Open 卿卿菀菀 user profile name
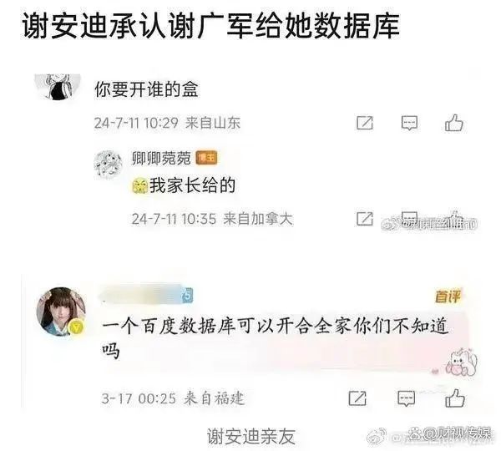The height and width of the screenshot is (451, 501). click(161, 158)
